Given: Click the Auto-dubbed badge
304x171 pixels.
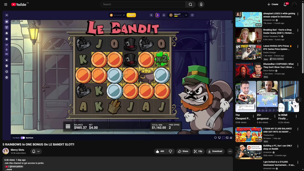Looking at the screenshot, I should (x=276, y=59).
